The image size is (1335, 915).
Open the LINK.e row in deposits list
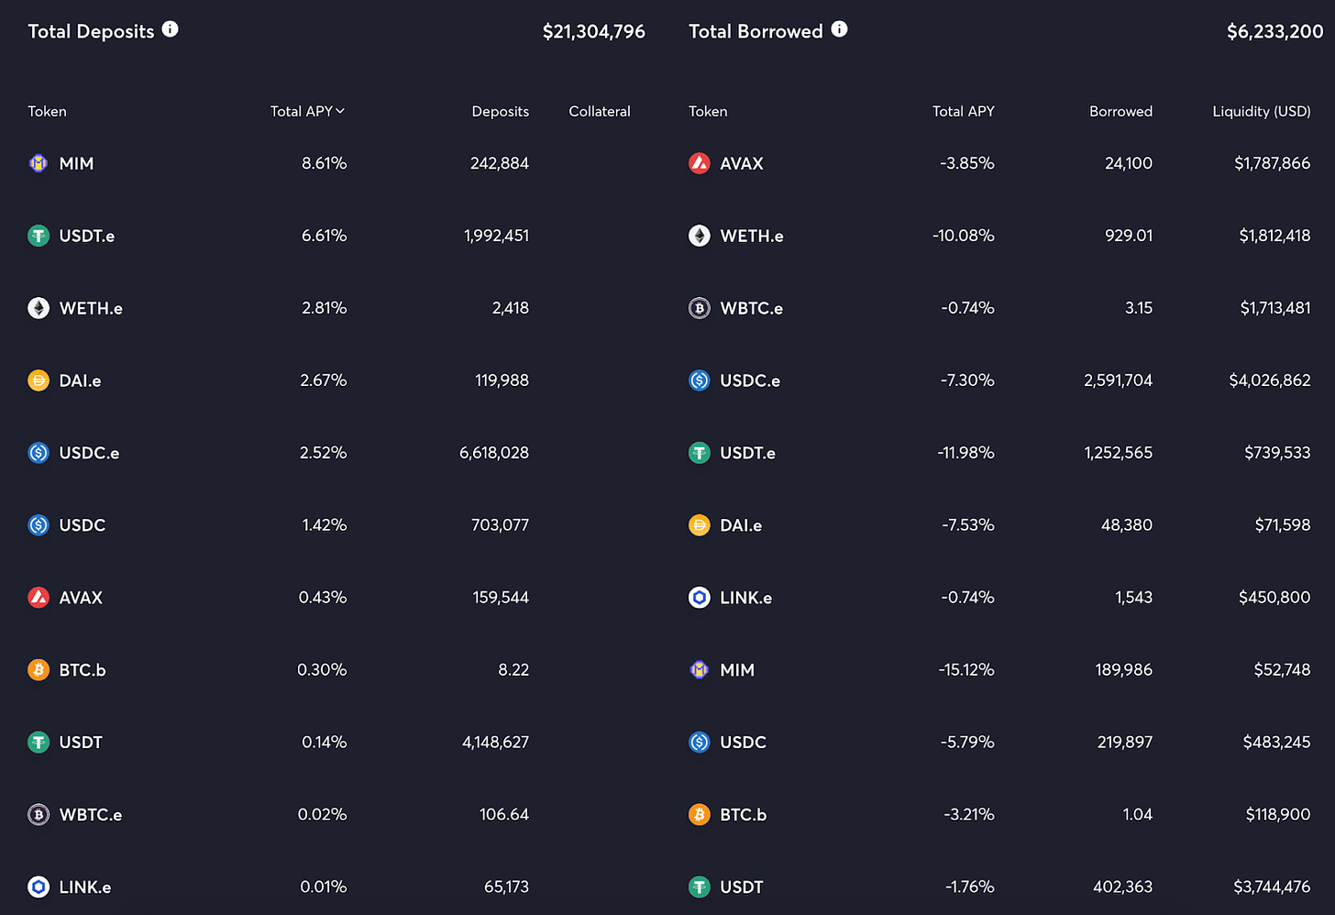click(337, 887)
